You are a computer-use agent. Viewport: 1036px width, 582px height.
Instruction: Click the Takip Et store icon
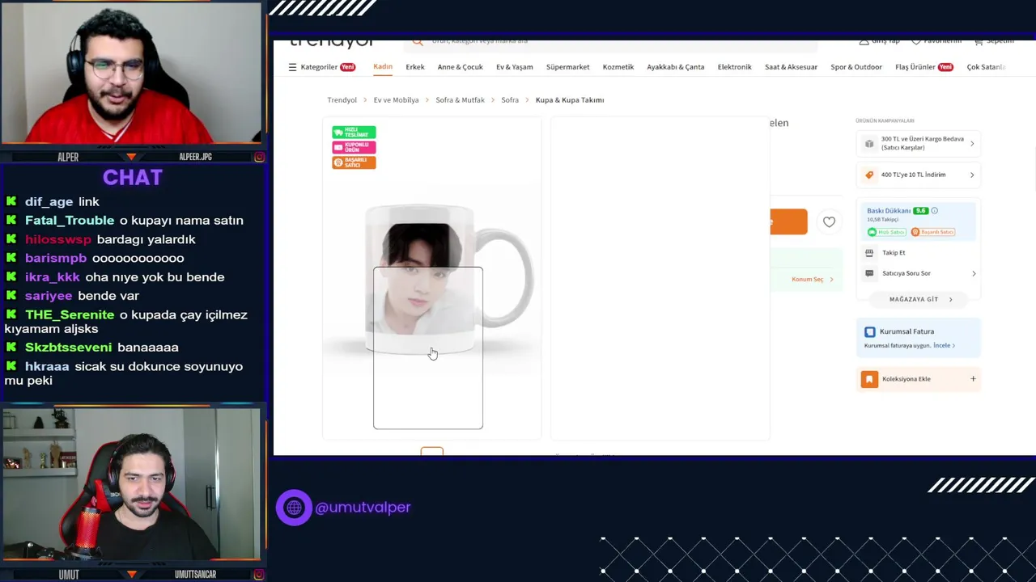pos(869,253)
